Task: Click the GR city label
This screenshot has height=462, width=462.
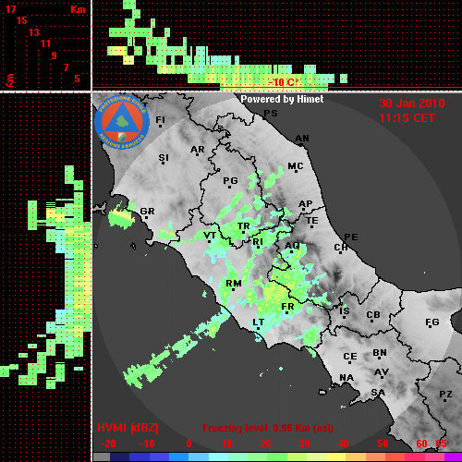Action: tap(147, 212)
